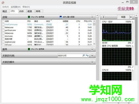Click the Resource Monitor app icon in title bar

(x=3, y=2)
